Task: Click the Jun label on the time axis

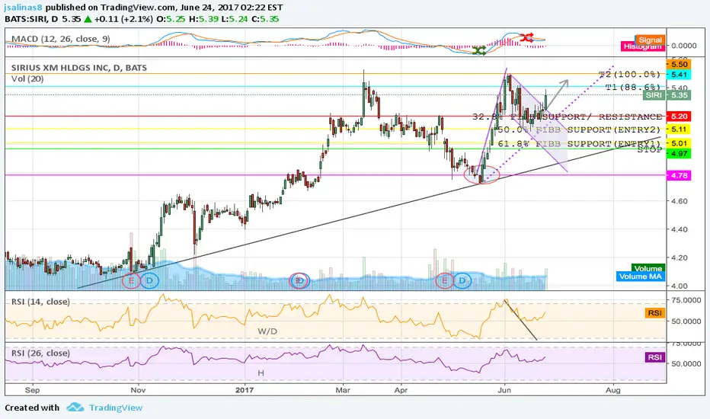Action: [504, 390]
